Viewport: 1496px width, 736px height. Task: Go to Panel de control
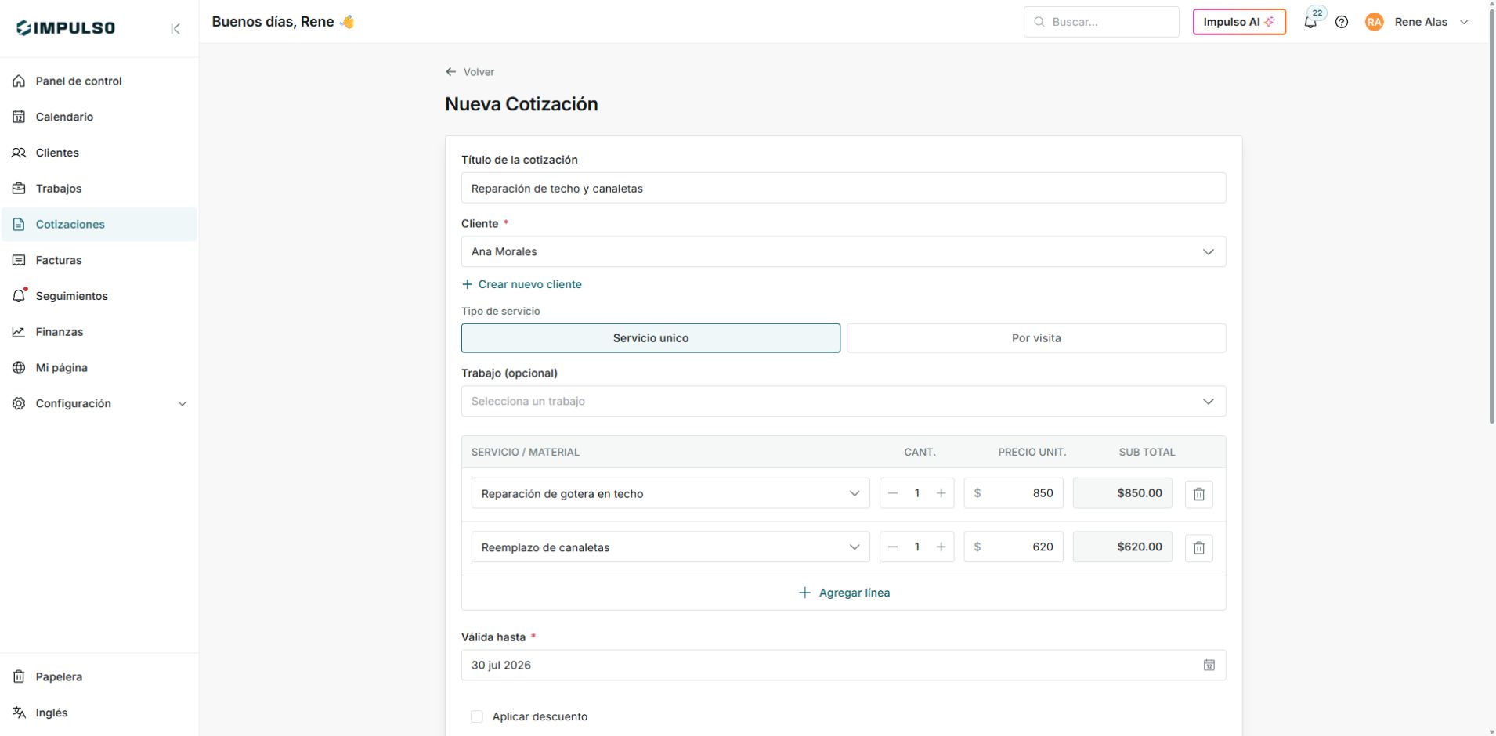pos(99,81)
